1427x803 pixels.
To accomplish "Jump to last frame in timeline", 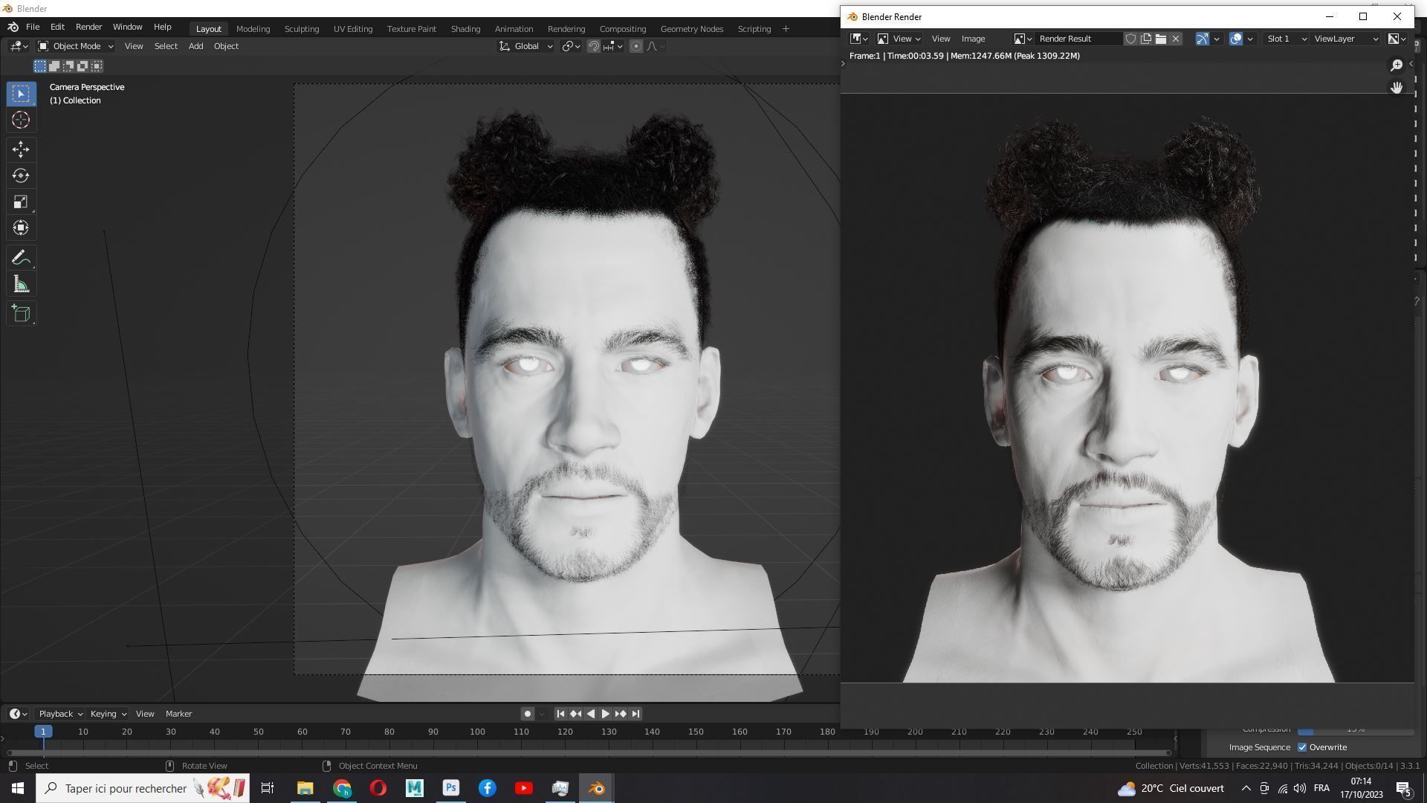I will pos(635,714).
